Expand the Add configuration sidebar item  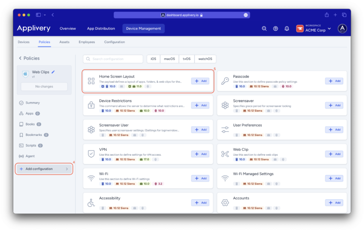(x=44, y=169)
